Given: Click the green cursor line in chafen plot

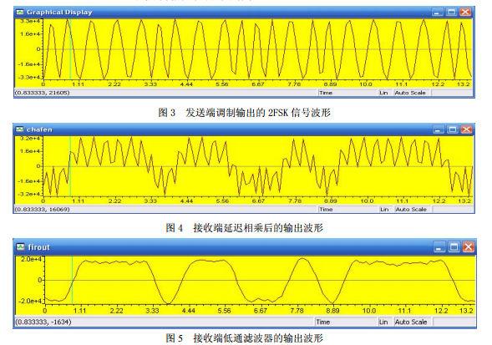Looking at the screenshot, I should (70, 166).
